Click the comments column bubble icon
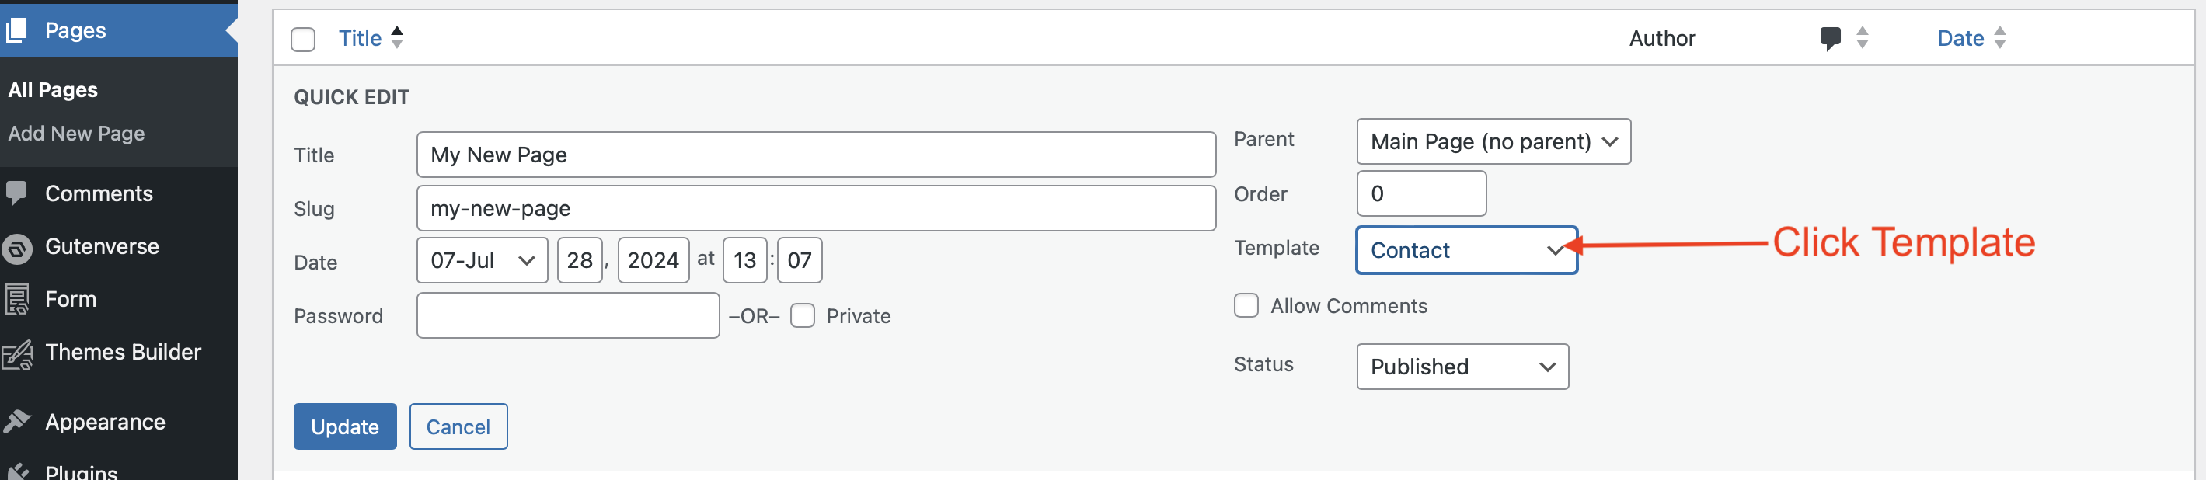 coord(1829,39)
